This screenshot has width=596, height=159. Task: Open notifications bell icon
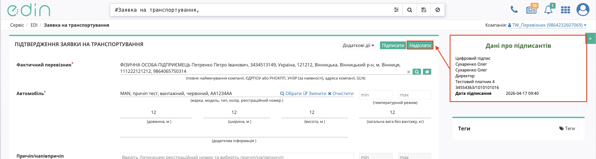coord(548,10)
